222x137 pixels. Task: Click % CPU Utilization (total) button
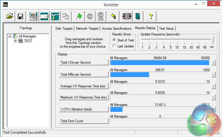[x=84, y=109]
